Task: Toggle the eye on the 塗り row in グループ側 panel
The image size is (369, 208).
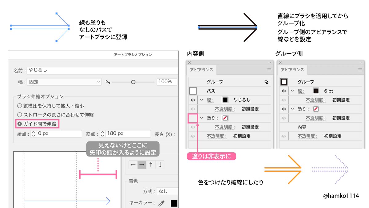Action: coord(284,109)
